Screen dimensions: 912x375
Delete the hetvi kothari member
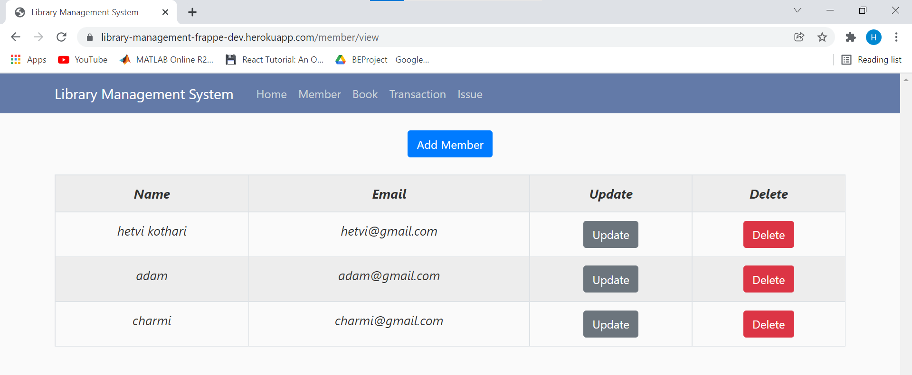769,235
